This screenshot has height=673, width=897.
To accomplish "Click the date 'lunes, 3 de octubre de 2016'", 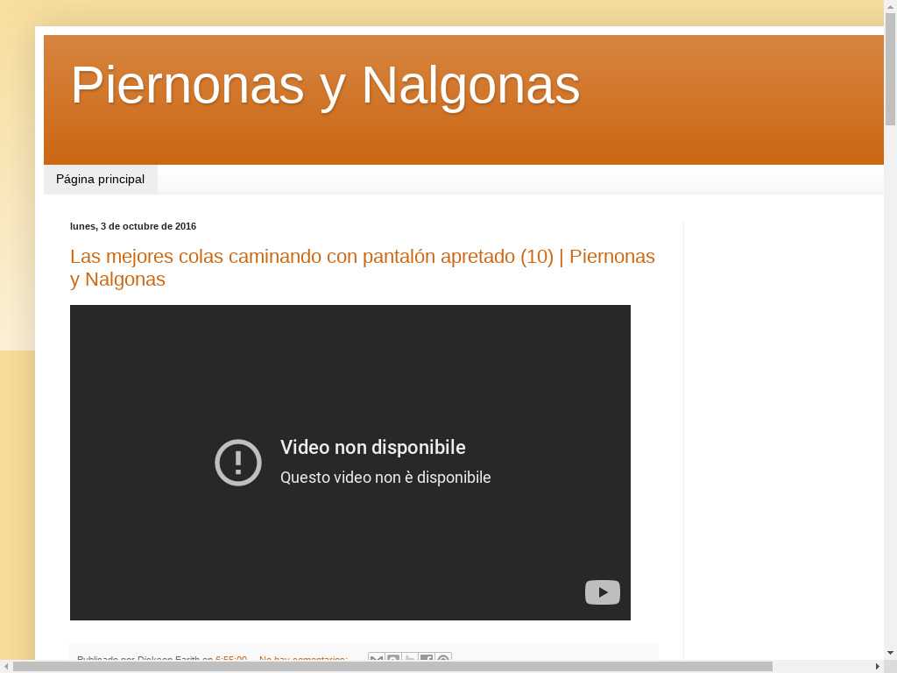I will pyautogui.click(x=133, y=226).
